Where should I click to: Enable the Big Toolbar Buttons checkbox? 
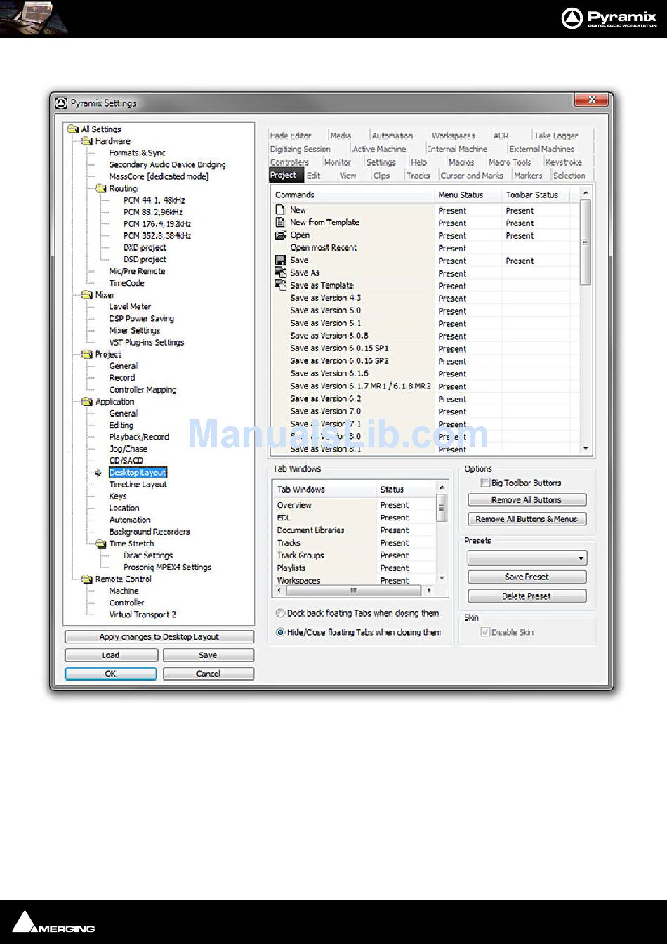coord(484,483)
